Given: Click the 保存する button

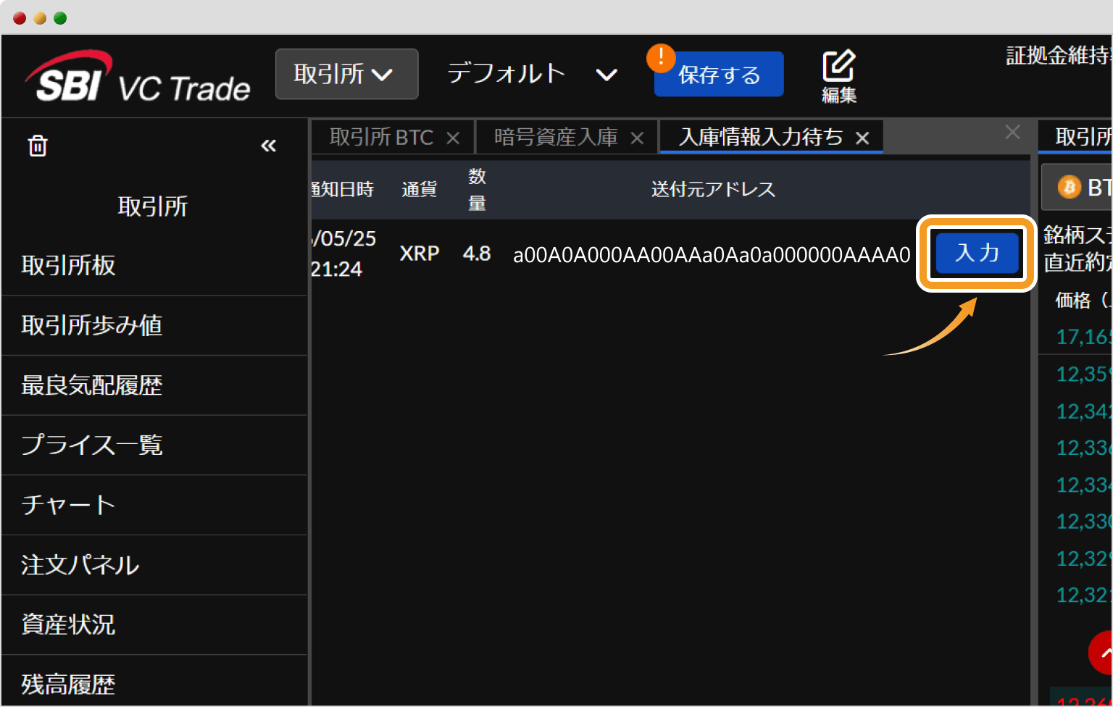Looking at the screenshot, I should [x=719, y=75].
